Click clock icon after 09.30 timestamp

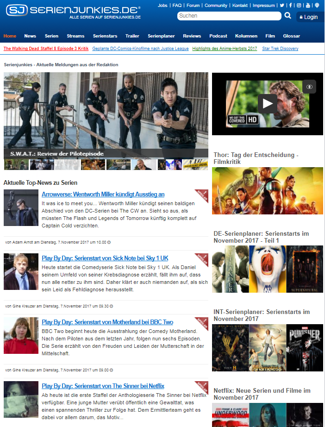tap(111, 307)
